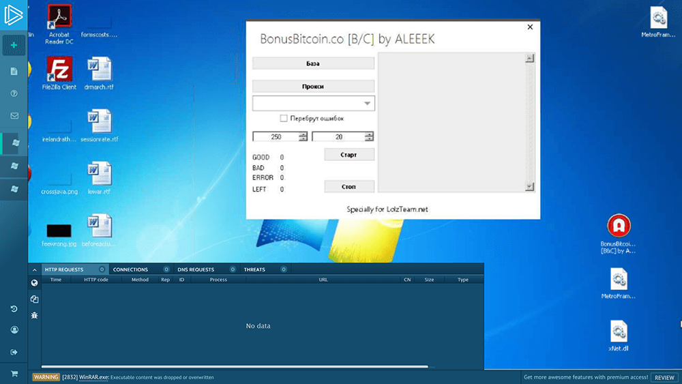The width and height of the screenshot is (682, 384).
Task: Select the third Windows task icon in sidebar
Action: click(14, 189)
